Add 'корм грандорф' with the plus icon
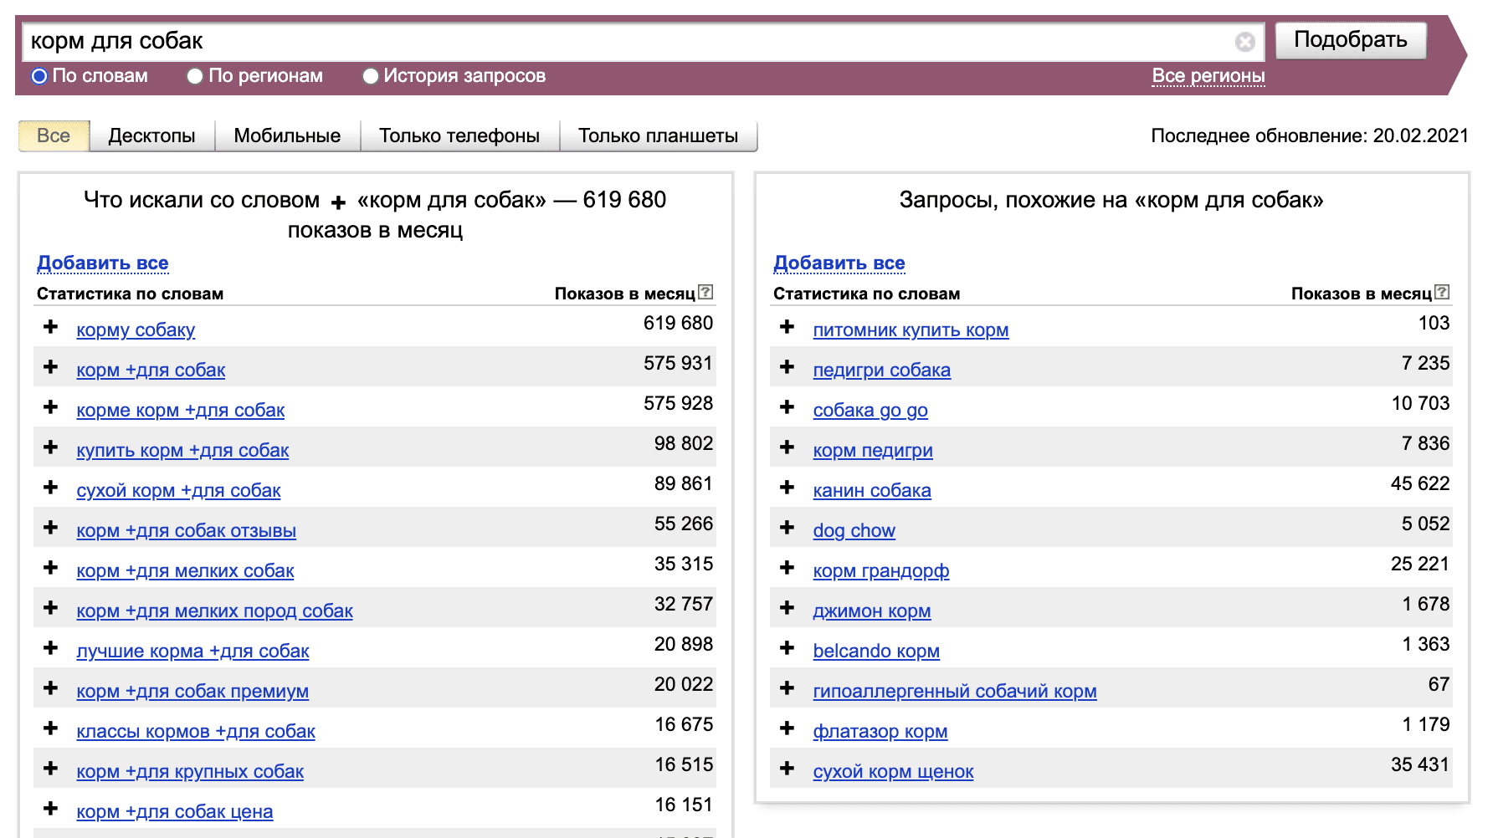The width and height of the screenshot is (1498, 838). tap(787, 568)
